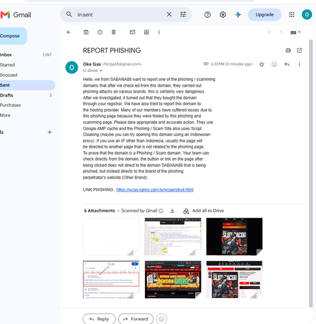Open the toolbar More options menu
The image size is (316, 324).
tap(159, 32)
